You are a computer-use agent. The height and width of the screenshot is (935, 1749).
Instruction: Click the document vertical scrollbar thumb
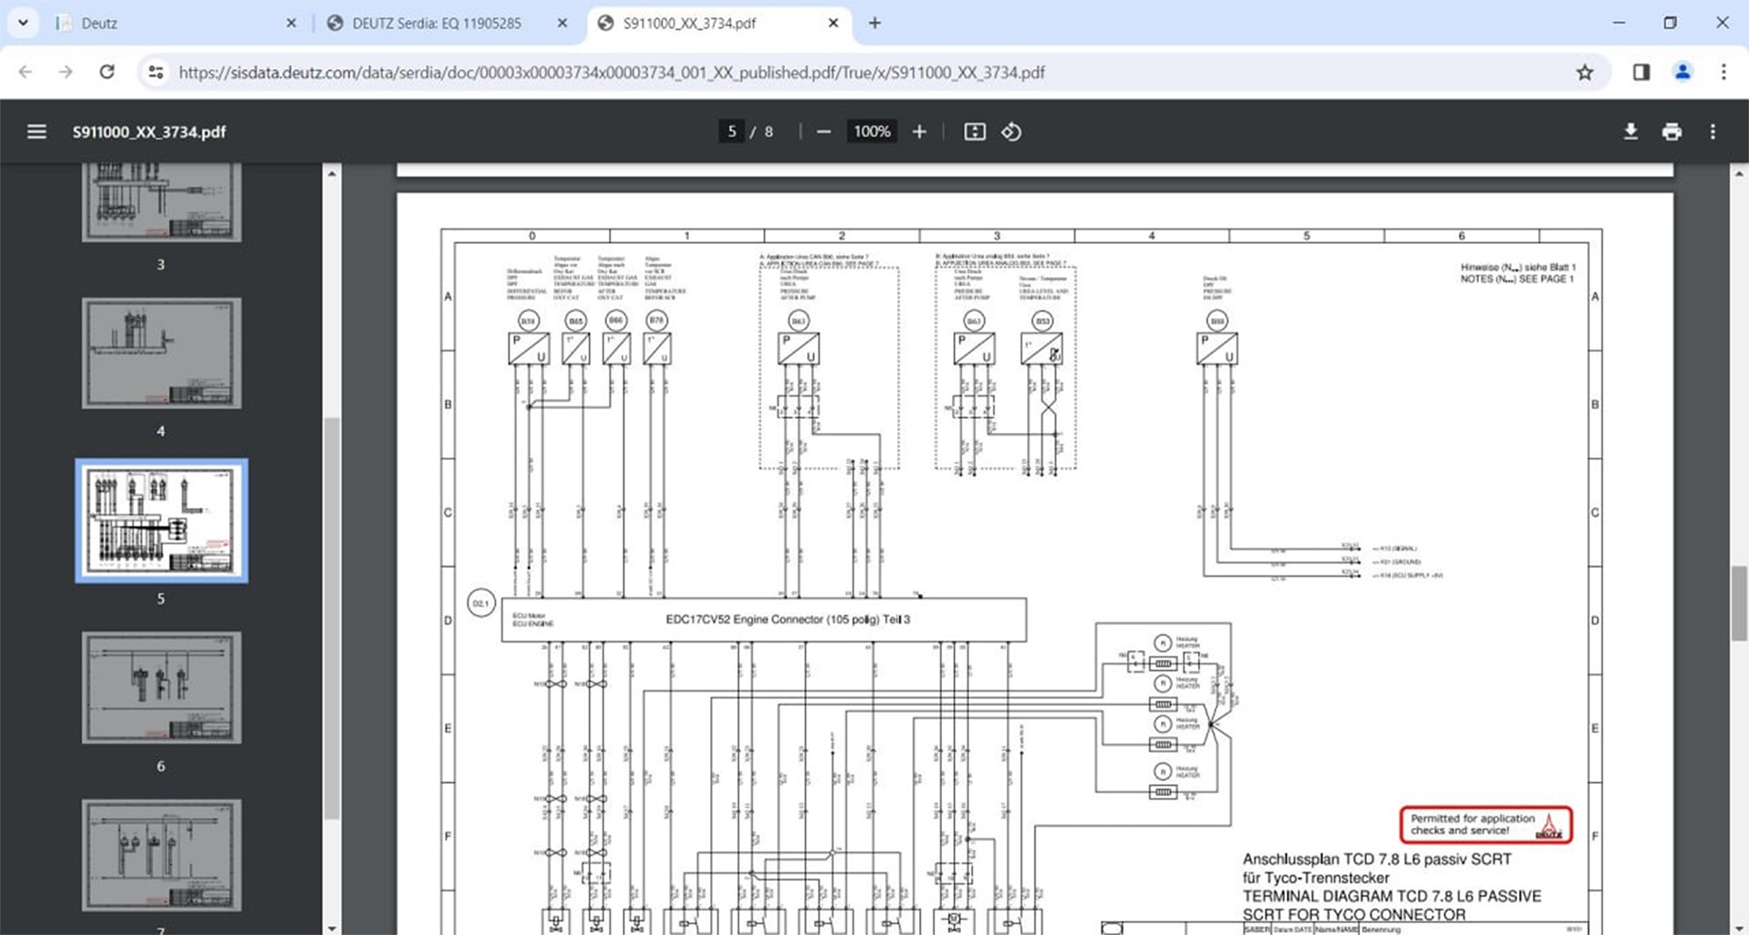[1739, 604]
